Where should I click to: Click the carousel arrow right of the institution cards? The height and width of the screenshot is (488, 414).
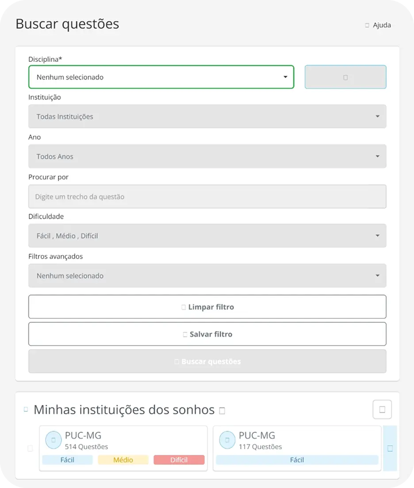390,448
